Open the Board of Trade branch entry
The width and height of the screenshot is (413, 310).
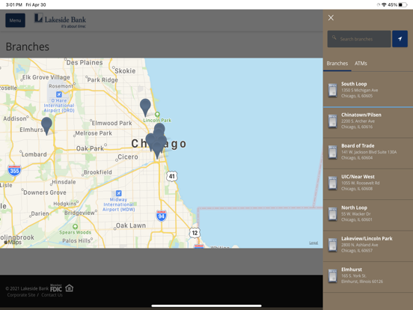click(368, 154)
